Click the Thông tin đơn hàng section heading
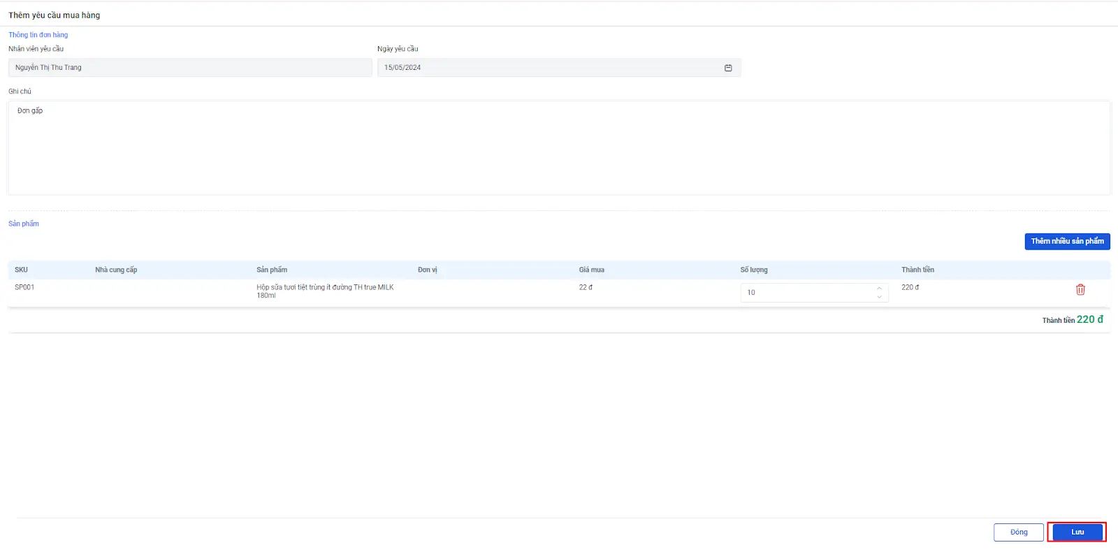 pos(38,35)
